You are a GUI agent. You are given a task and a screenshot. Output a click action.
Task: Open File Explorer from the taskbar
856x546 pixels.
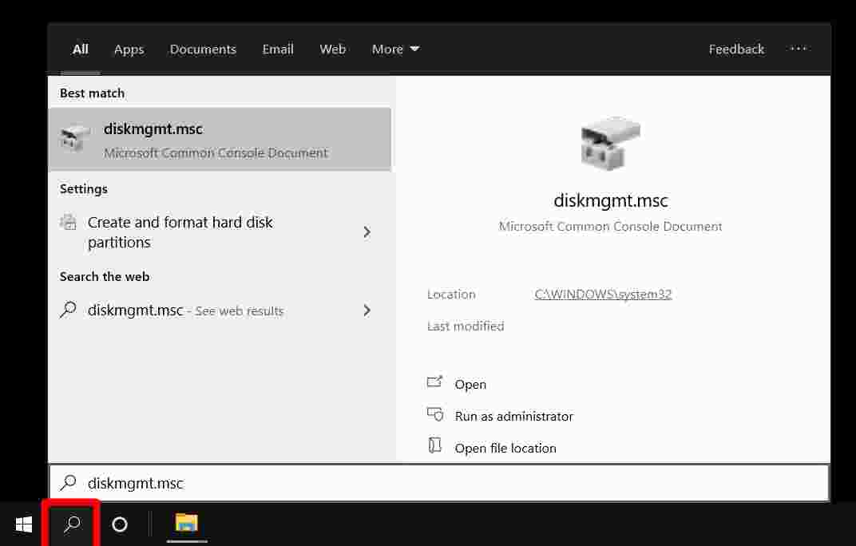pos(186,524)
